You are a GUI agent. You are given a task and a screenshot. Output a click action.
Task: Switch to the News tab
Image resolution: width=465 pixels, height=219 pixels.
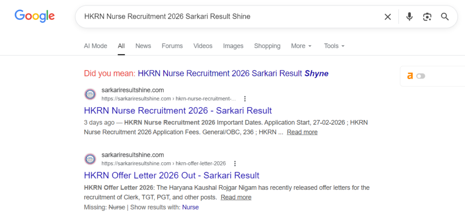[x=143, y=46]
